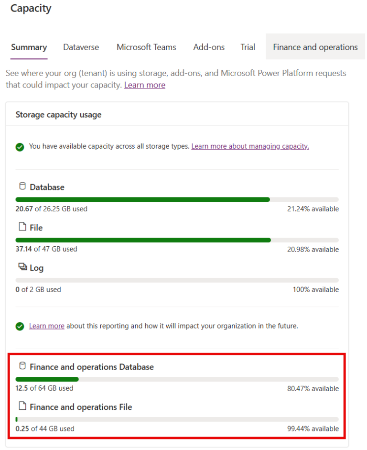
Task: Open the Finance and operations tab
Action: point(315,47)
